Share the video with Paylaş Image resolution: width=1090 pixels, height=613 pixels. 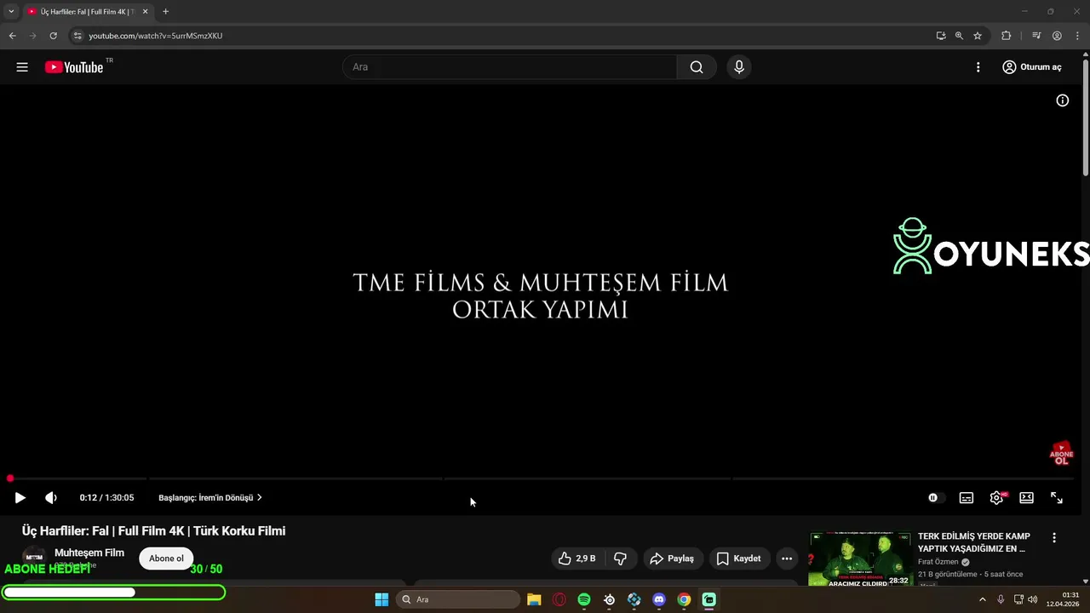(672, 559)
